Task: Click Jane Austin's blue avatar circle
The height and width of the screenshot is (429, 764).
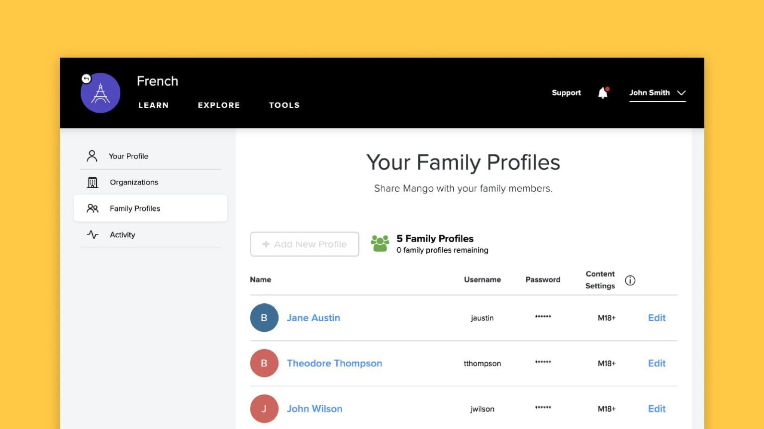Action: tap(264, 318)
